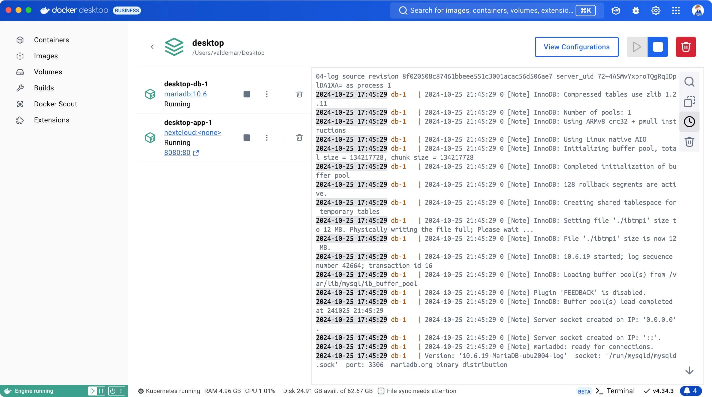Open the user account avatar

point(698,11)
